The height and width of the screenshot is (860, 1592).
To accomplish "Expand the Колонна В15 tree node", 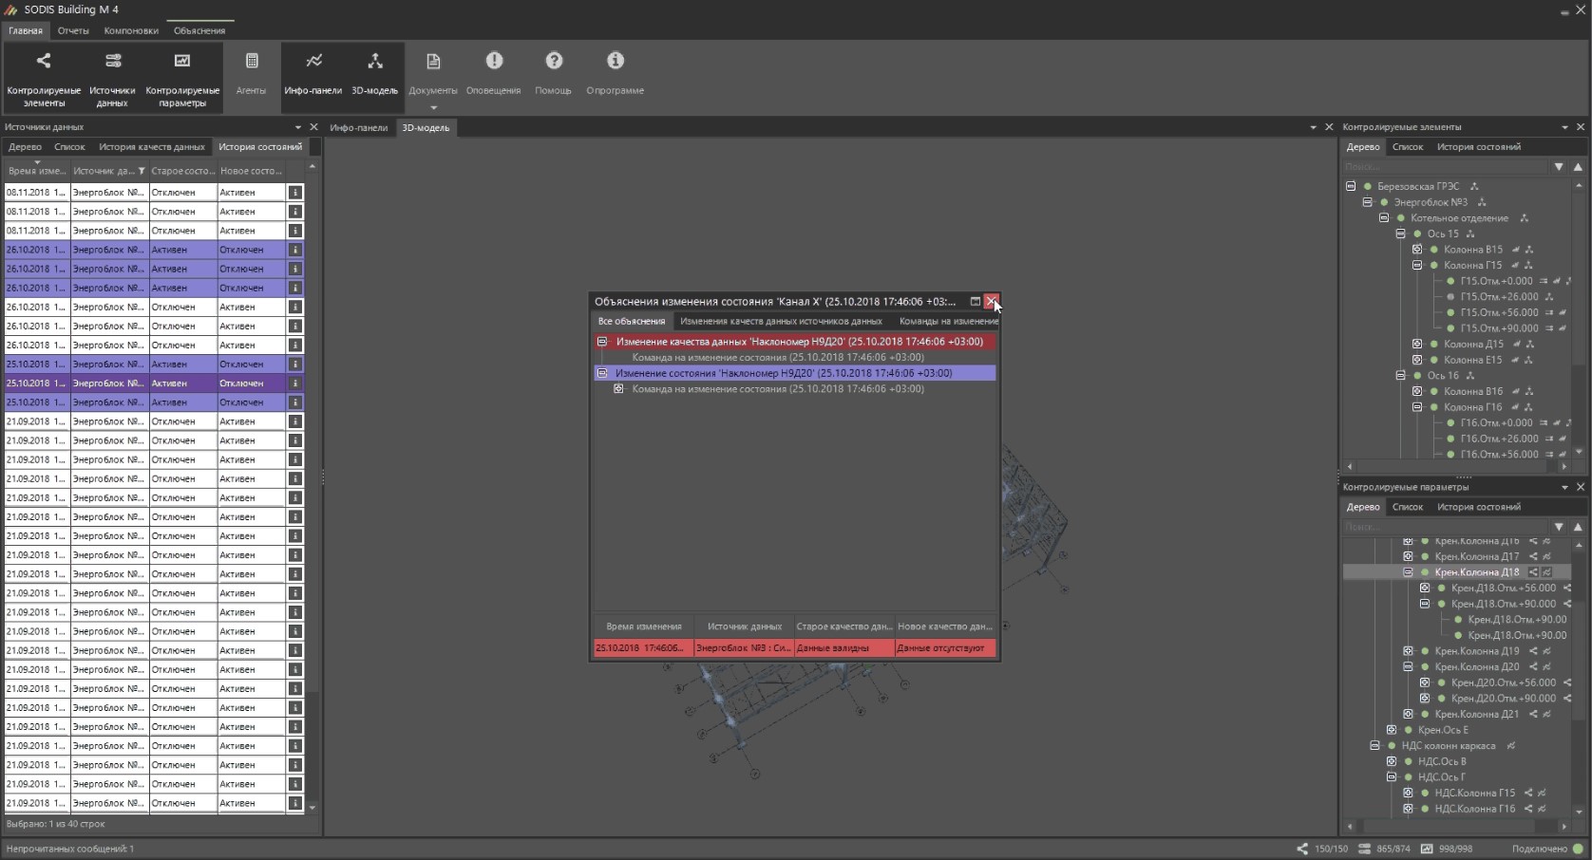I will (1417, 250).
